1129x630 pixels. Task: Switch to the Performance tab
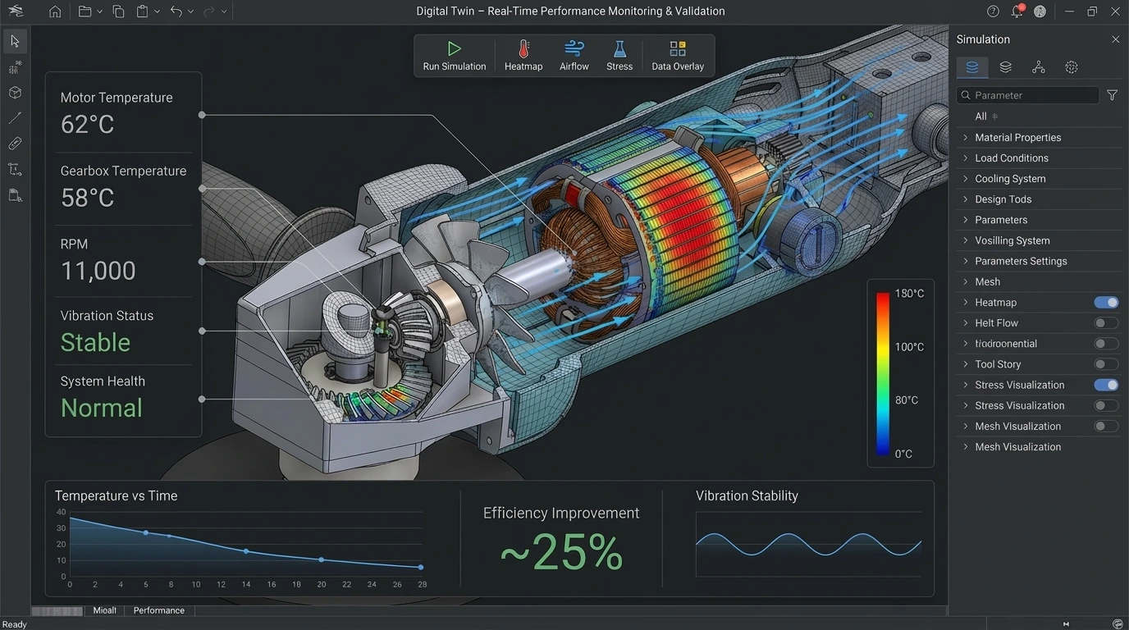click(158, 610)
